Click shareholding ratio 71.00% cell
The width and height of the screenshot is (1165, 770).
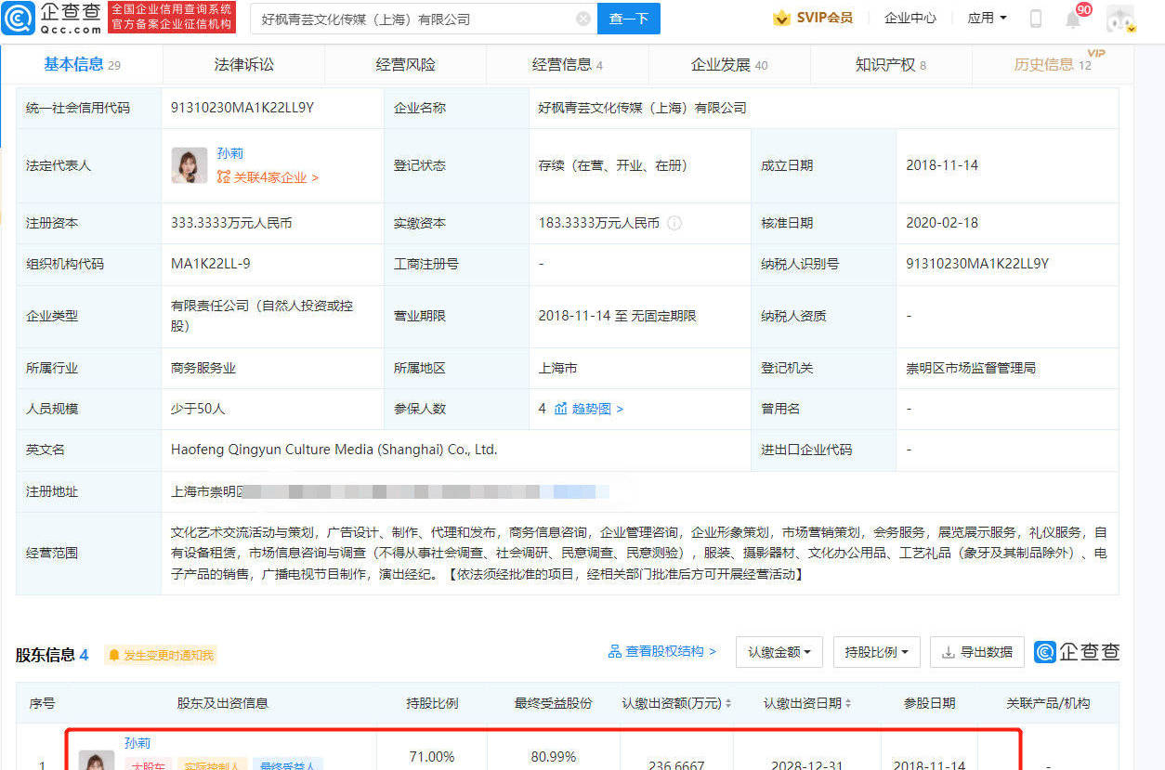[x=432, y=757]
